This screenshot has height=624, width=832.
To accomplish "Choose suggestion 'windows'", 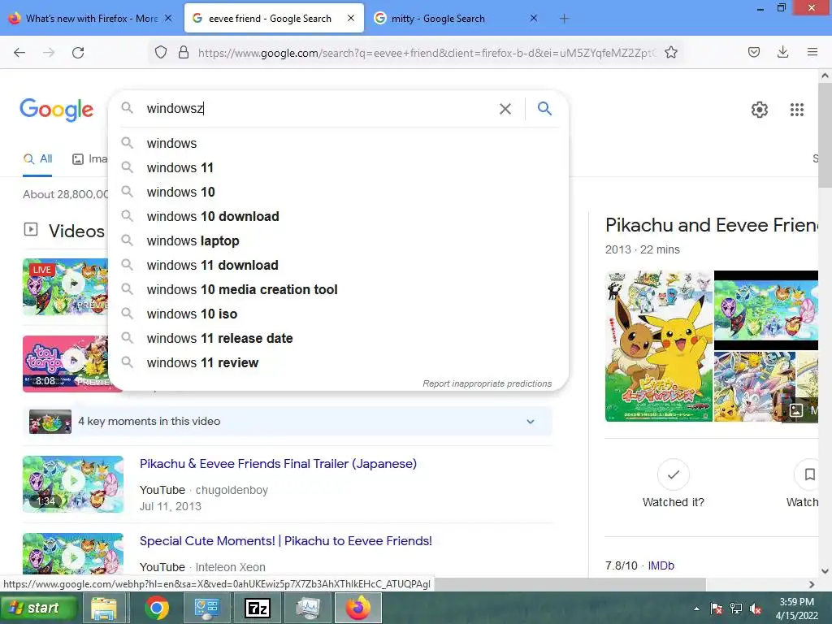I will pos(338,143).
